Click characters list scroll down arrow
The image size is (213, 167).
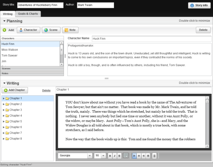(x=62, y=65)
